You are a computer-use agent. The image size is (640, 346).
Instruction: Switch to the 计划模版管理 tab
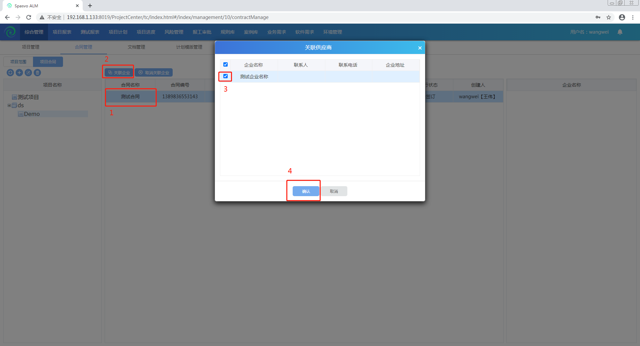click(x=189, y=47)
